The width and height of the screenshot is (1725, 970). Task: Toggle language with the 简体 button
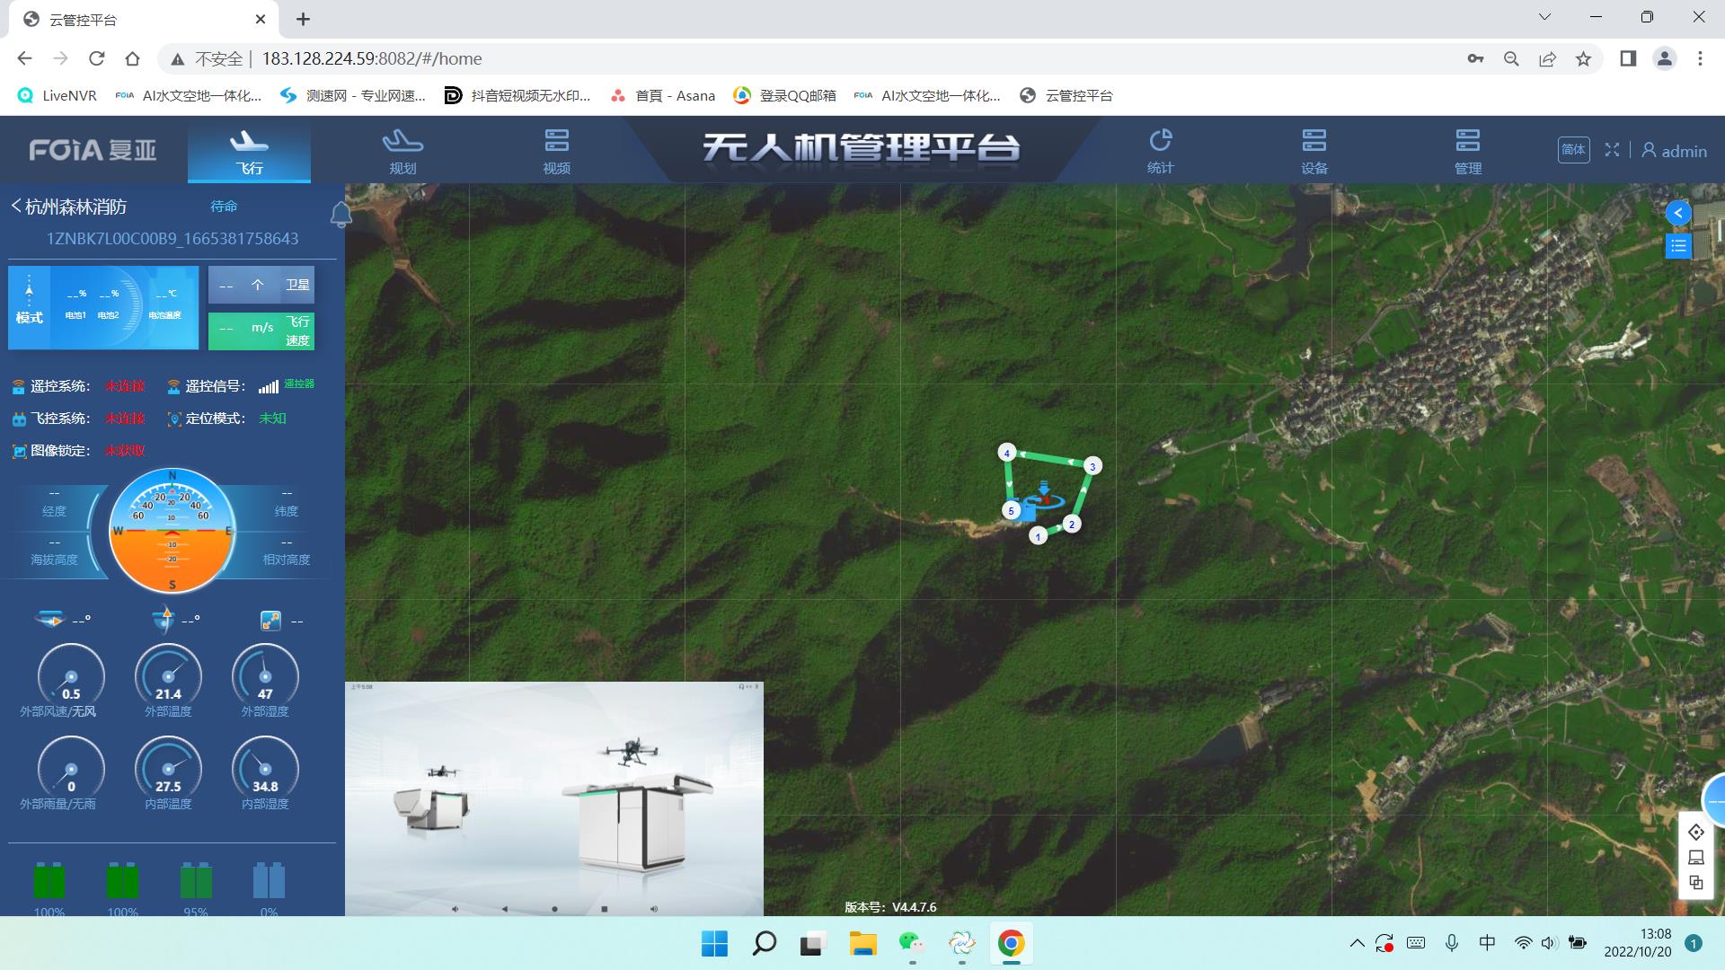pos(1572,150)
